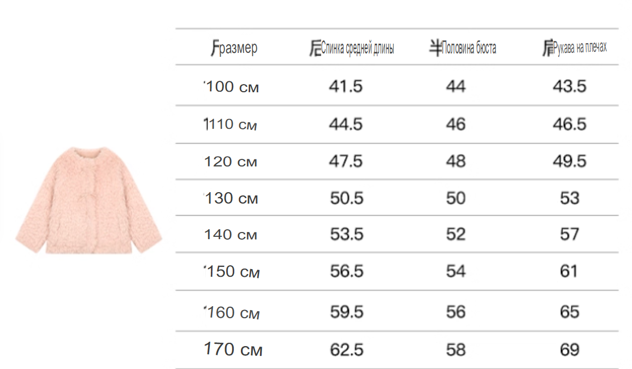Pick the "170 см" size row label
The height and width of the screenshot is (369, 632).
(x=233, y=349)
